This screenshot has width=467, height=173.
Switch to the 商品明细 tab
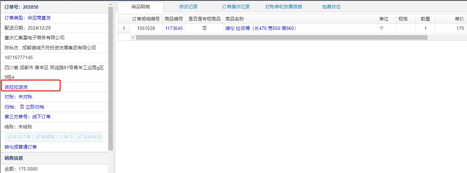coord(140,7)
